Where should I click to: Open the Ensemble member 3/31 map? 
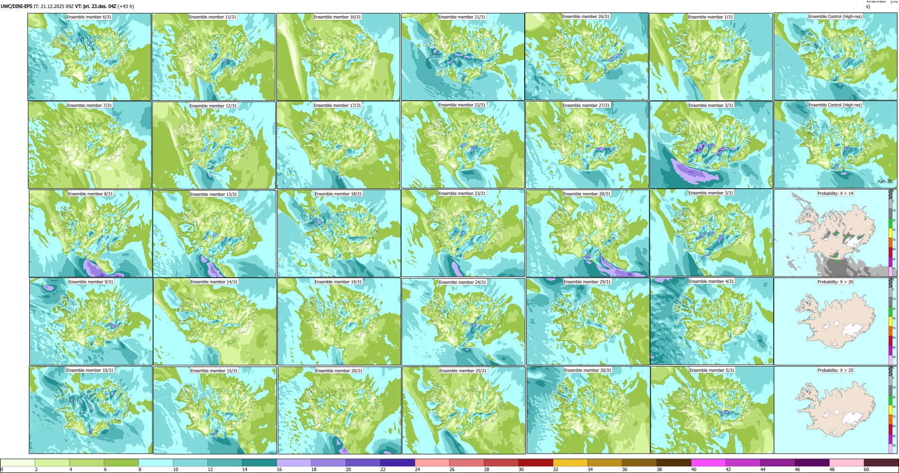point(711,233)
